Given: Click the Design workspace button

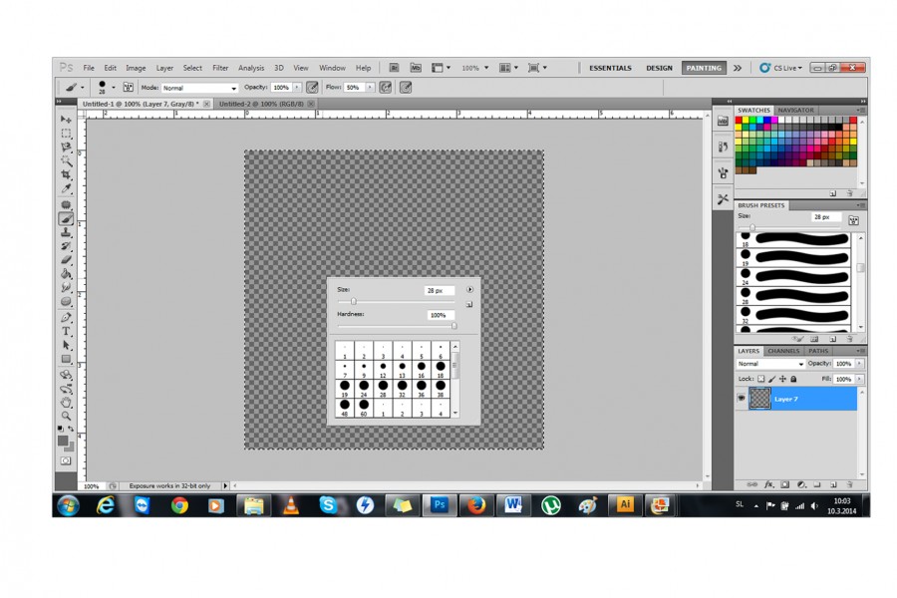Looking at the screenshot, I should click(x=659, y=68).
